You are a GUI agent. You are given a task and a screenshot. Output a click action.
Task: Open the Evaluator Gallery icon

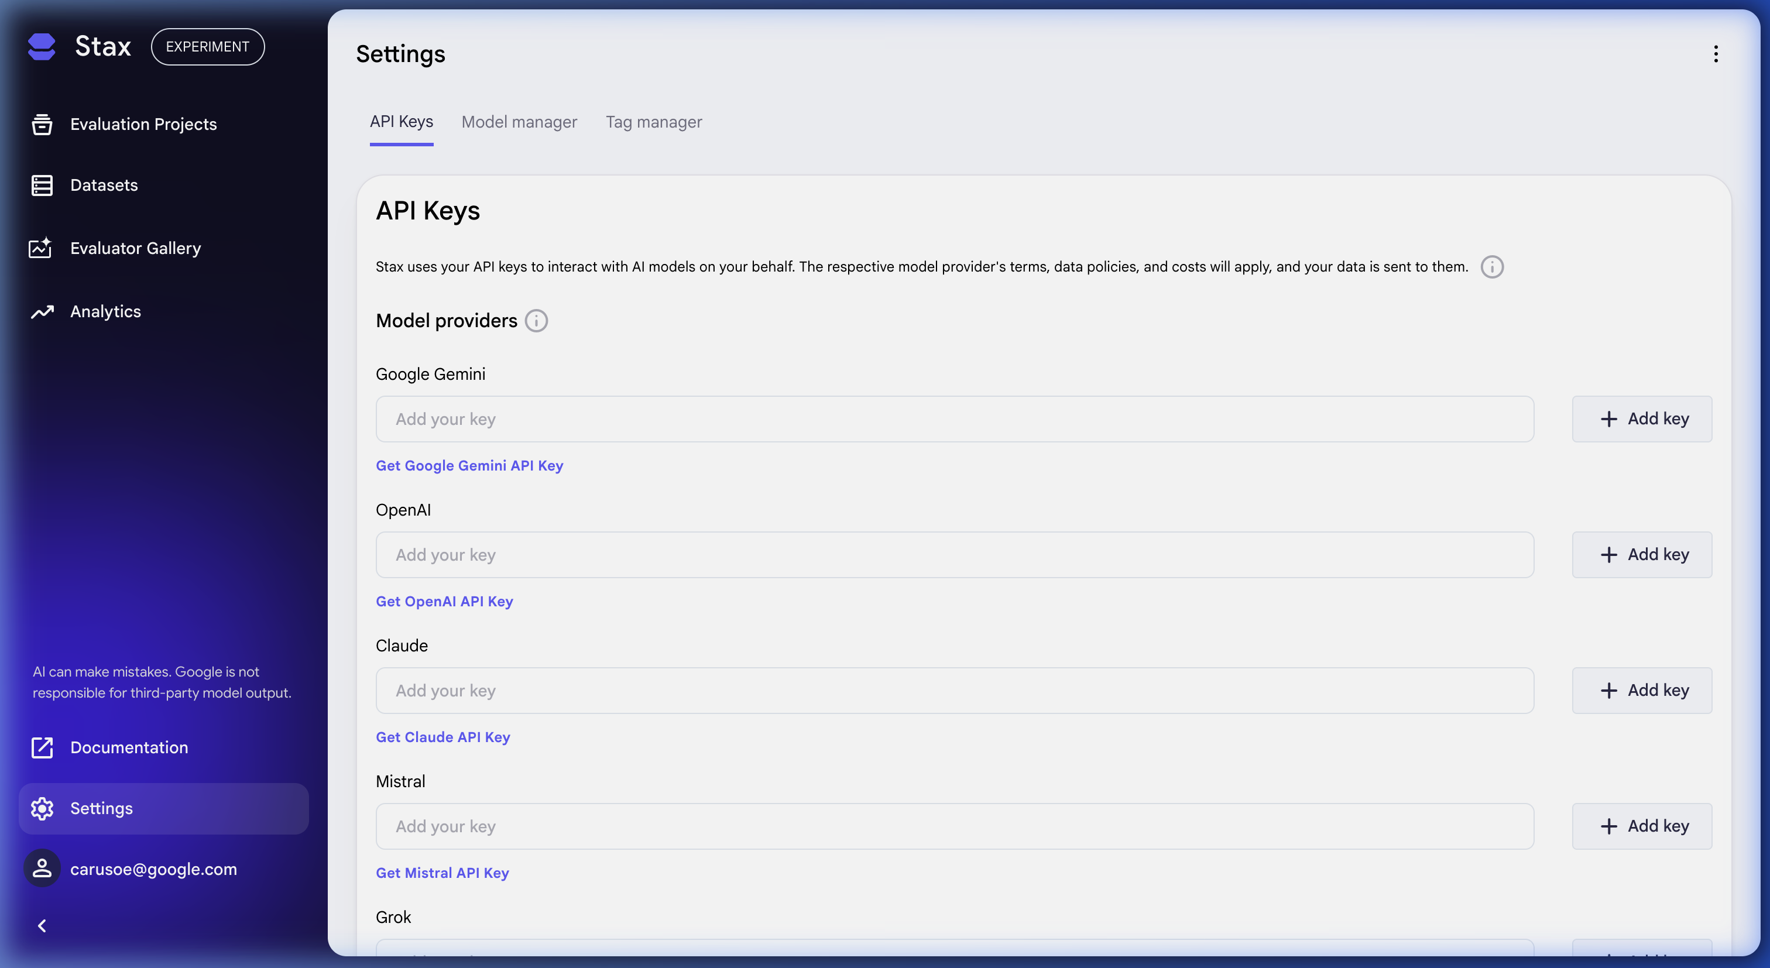pyautogui.click(x=42, y=248)
